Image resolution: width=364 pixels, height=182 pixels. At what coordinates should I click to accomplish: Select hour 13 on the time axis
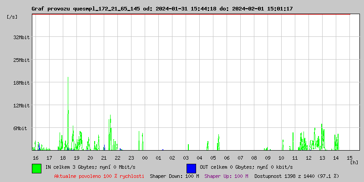click(x=322, y=157)
